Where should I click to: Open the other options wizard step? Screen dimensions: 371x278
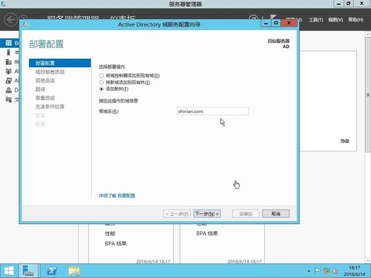[x=45, y=80]
